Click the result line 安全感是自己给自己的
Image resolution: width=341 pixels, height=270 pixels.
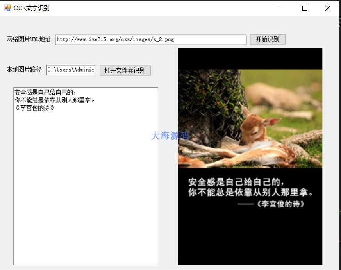pyautogui.click(x=45, y=93)
